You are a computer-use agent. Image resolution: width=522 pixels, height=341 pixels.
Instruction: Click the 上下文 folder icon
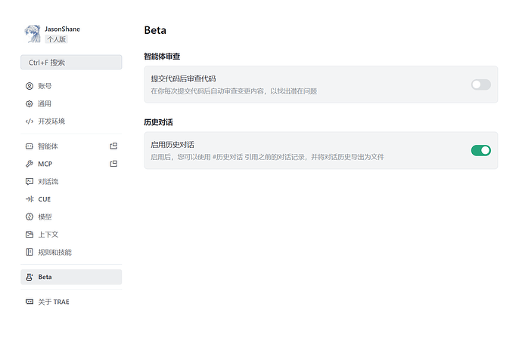(30, 235)
